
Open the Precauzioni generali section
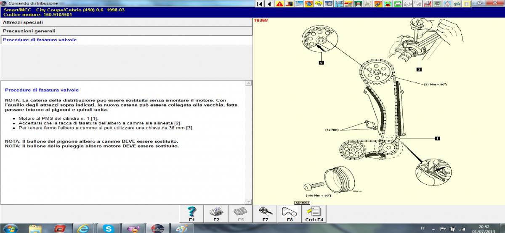126,31
